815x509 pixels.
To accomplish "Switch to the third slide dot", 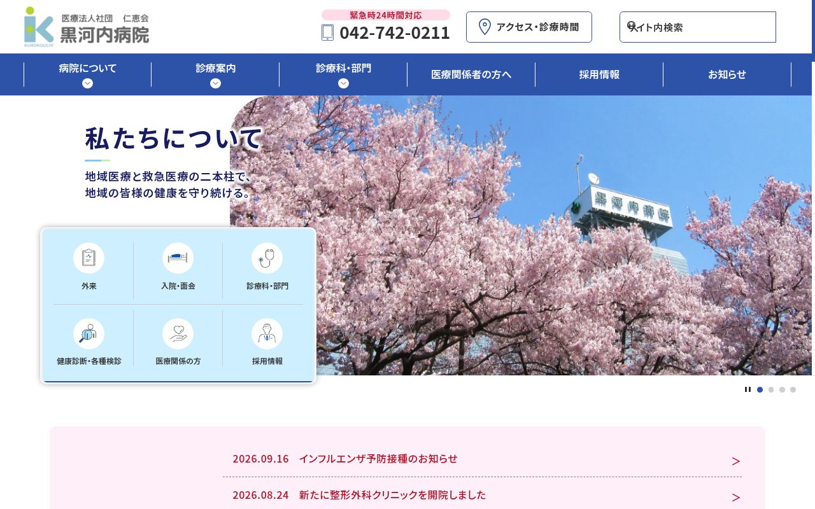I will (782, 389).
